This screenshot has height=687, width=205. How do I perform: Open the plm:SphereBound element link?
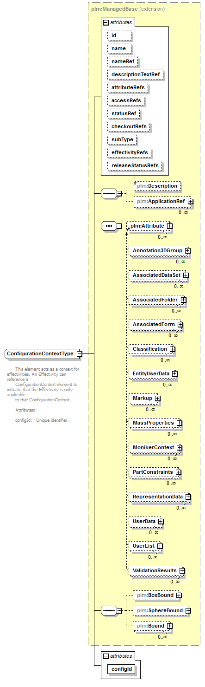[160, 610]
